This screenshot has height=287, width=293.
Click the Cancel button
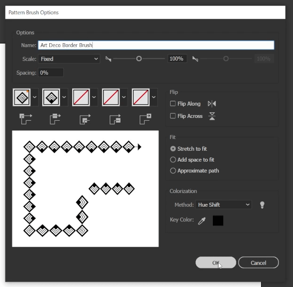pyautogui.click(x=258, y=262)
